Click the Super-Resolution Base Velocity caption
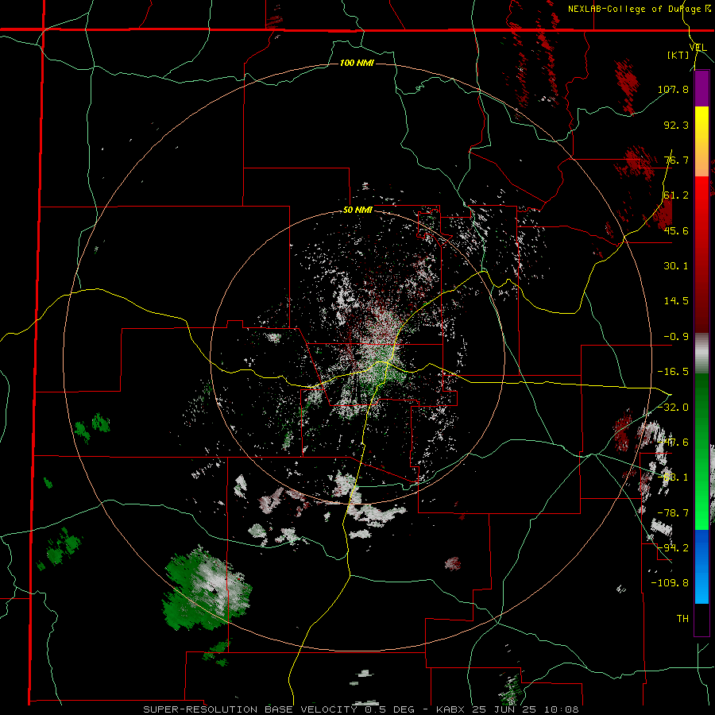The image size is (715, 715). pyautogui.click(x=361, y=709)
